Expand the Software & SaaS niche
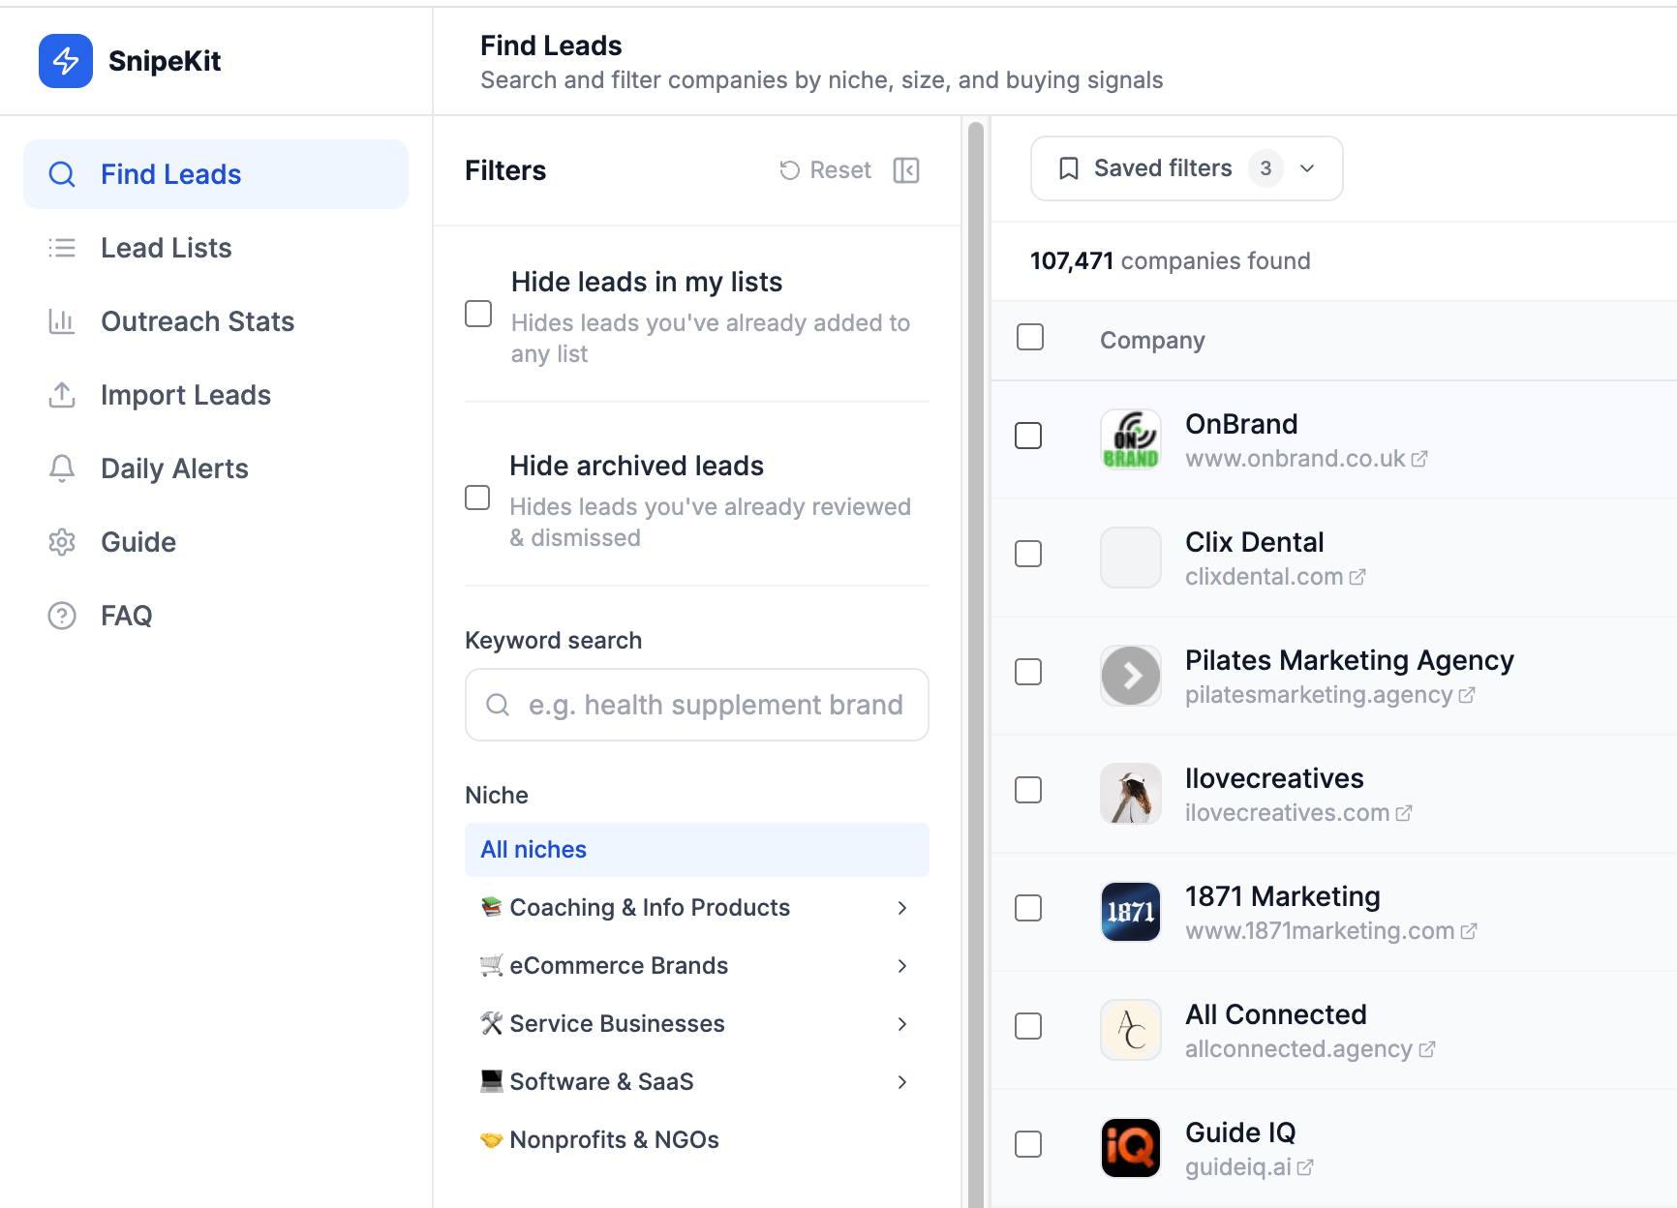 pyautogui.click(x=901, y=1082)
